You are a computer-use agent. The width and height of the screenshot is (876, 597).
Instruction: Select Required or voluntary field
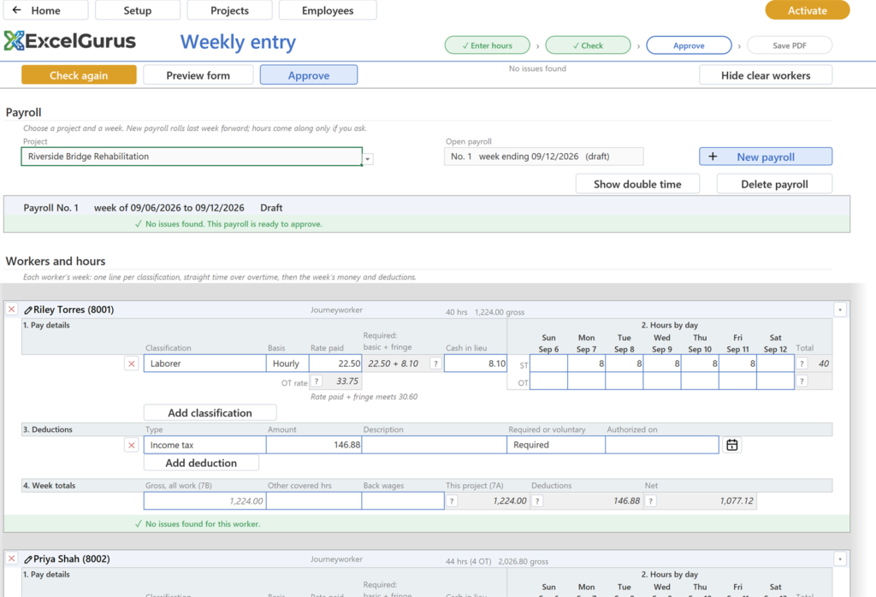coord(556,445)
